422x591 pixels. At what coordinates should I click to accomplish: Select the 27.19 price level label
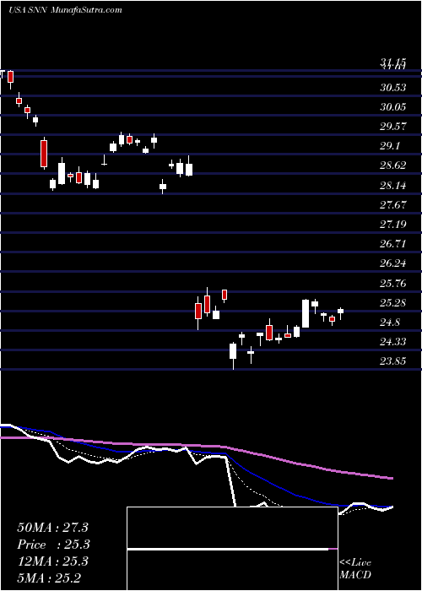(393, 225)
